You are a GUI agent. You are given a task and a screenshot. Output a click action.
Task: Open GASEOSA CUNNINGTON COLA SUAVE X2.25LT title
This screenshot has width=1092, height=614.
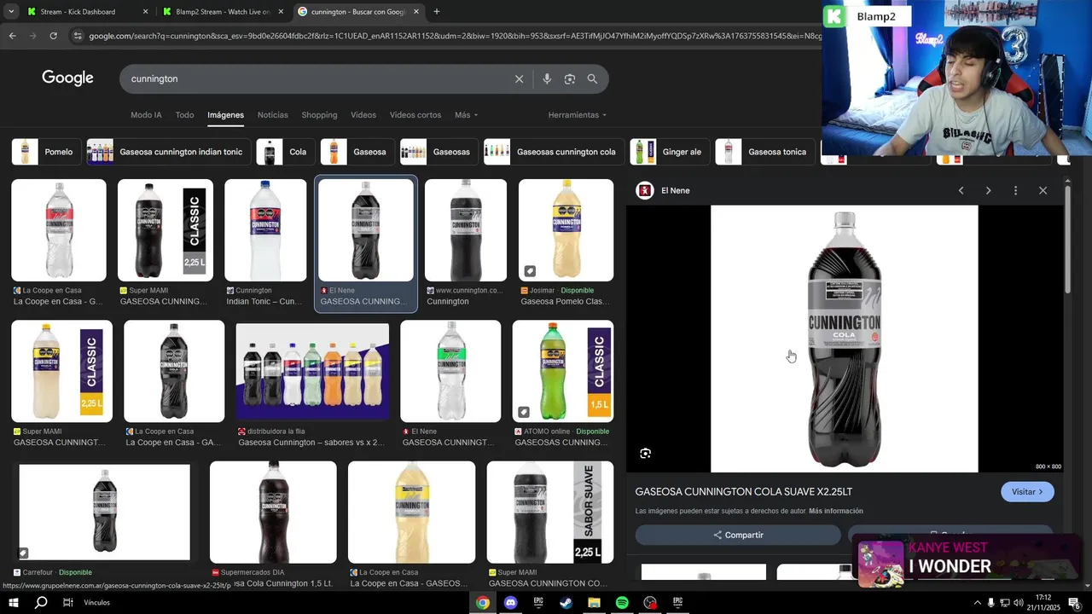pyautogui.click(x=744, y=492)
